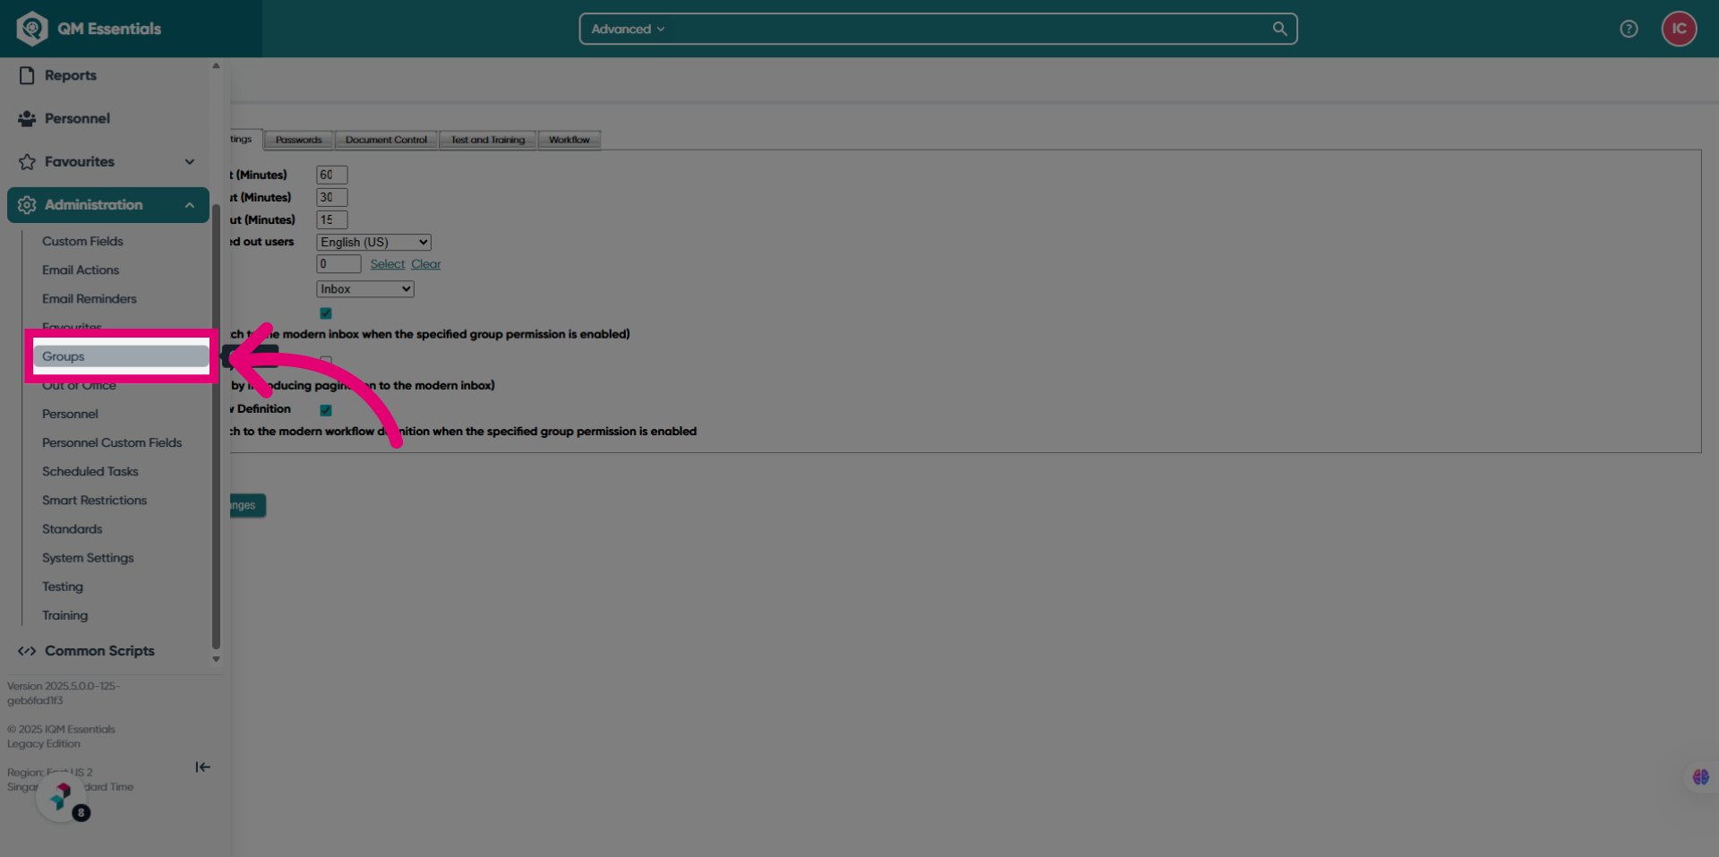1719x857 pixels.
Task: Collapse the Administration chevron
Action: (190, 205)
